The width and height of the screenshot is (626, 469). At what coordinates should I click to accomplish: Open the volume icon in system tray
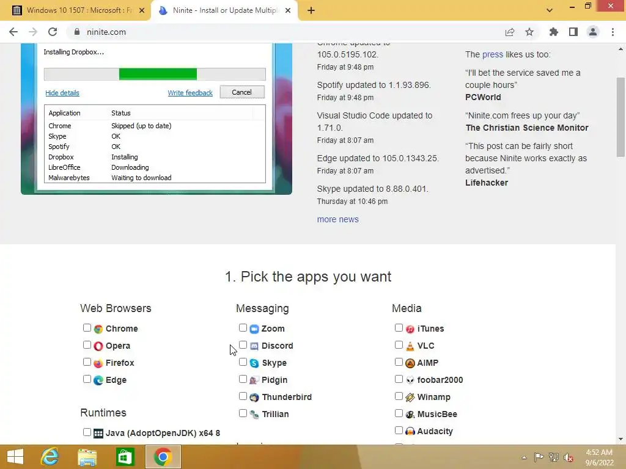[569, 457]
